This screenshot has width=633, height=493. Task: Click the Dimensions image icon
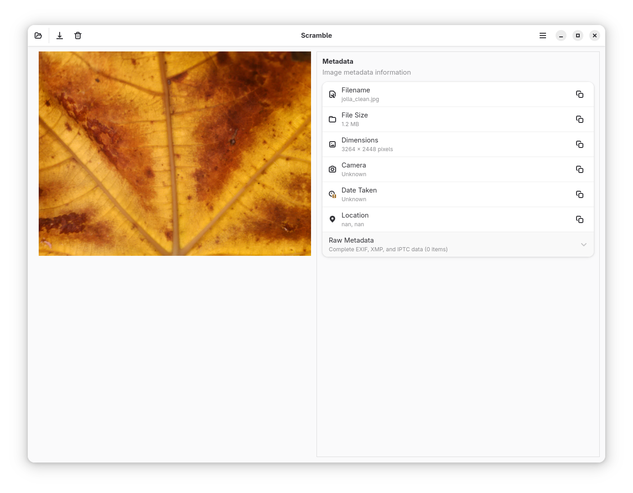(332, 144)
